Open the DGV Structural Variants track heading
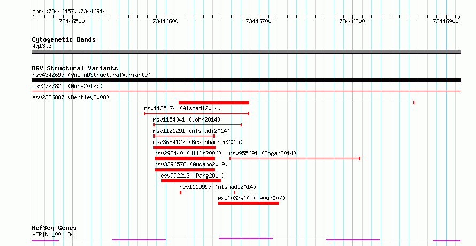The height and width of the screenshot is (246, 476). [x=75, y=68]
